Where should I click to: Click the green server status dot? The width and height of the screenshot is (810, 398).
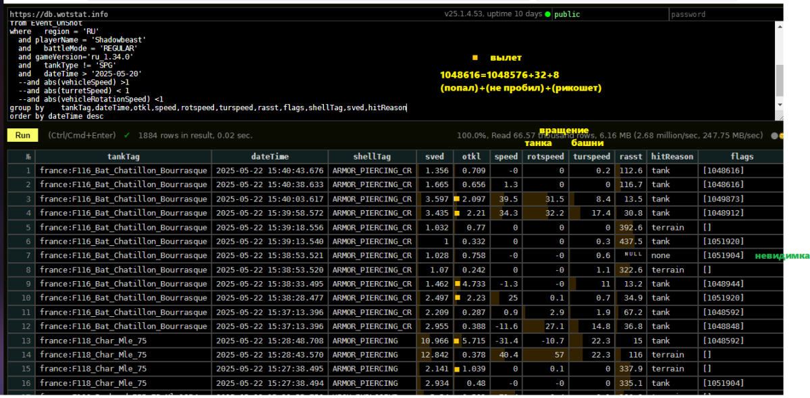[x=547, y=14]
